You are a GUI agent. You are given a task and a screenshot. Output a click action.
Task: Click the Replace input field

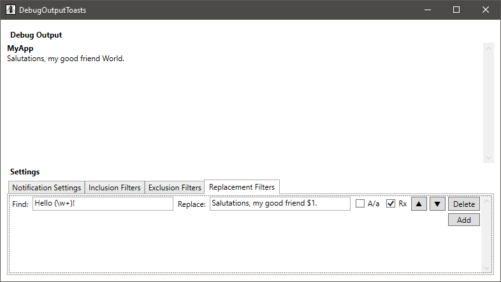280,204
